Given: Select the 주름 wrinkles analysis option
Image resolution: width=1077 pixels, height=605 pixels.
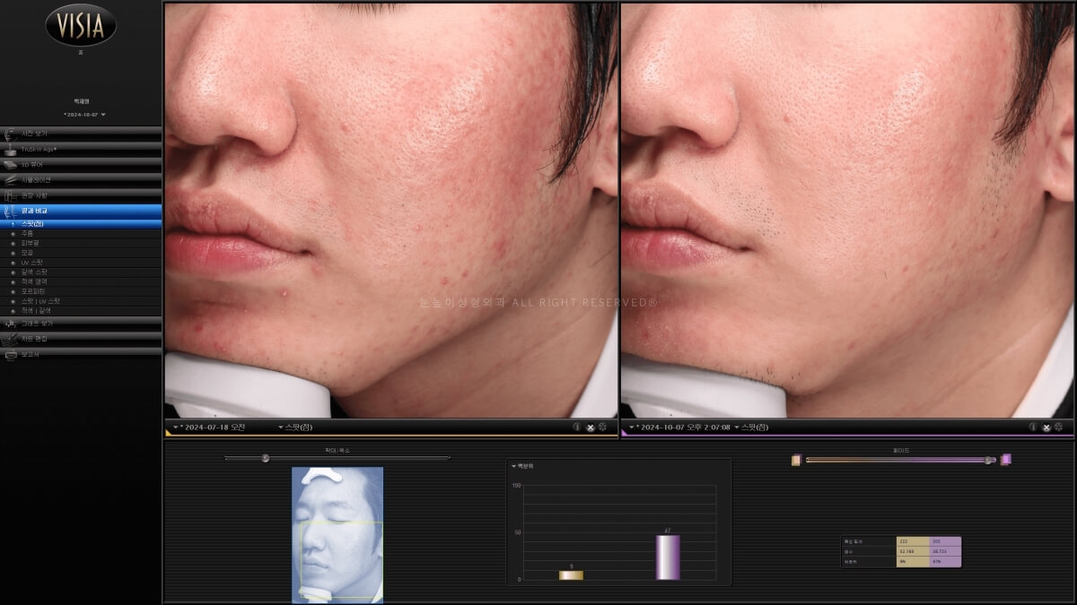Looking at the screenshot, I should click(81, 233).
